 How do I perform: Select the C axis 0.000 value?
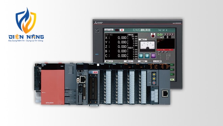(122, 56)
